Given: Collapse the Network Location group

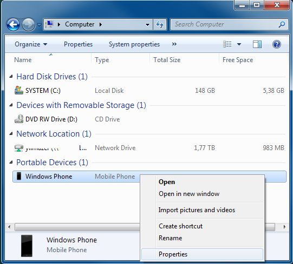Looking at the screenshot, I should point(11,133).
